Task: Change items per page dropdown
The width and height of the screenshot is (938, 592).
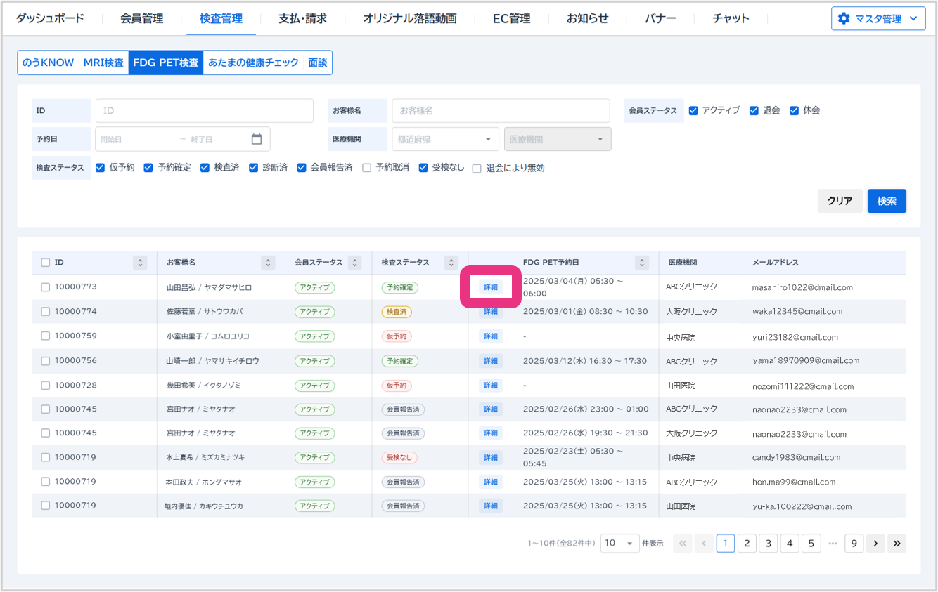Action: pos(619,544)
